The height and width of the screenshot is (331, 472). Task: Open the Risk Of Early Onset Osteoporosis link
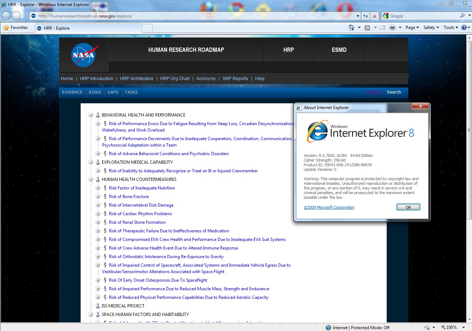[x=158, y=280]
